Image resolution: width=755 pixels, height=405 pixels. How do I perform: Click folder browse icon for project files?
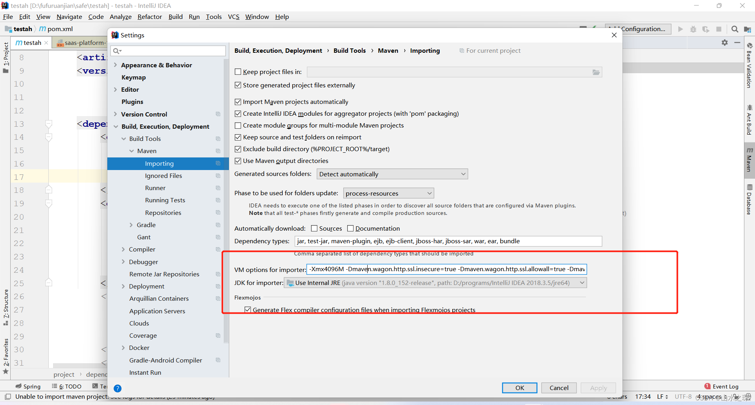click(x=596, y=72)
